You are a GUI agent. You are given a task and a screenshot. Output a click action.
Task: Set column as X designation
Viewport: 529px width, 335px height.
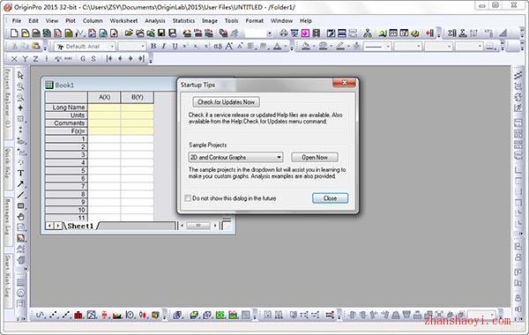pos(14,59)
